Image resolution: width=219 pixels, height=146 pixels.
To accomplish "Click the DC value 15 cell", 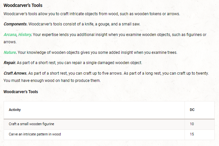I will 192,134.
